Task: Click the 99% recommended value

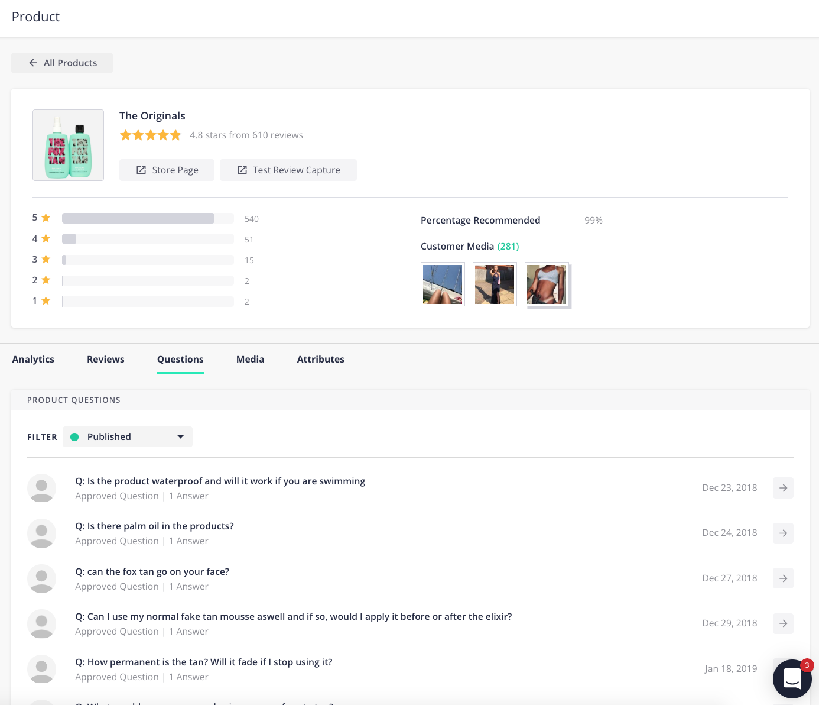Action: 593,220
